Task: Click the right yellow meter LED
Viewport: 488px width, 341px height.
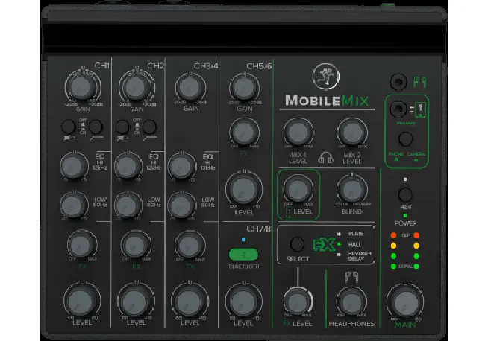Action: [x=416, y=246]
